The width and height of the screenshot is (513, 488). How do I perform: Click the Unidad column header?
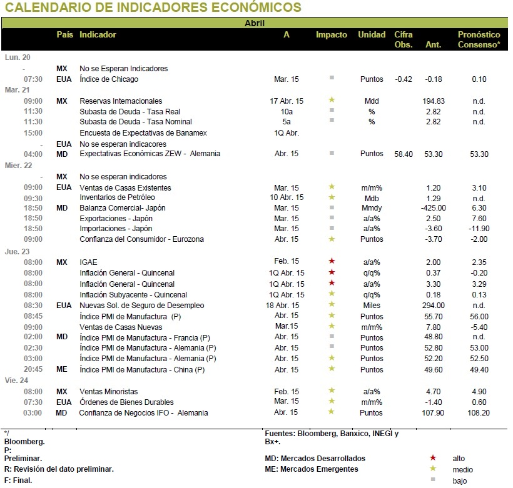pos(372,34)
